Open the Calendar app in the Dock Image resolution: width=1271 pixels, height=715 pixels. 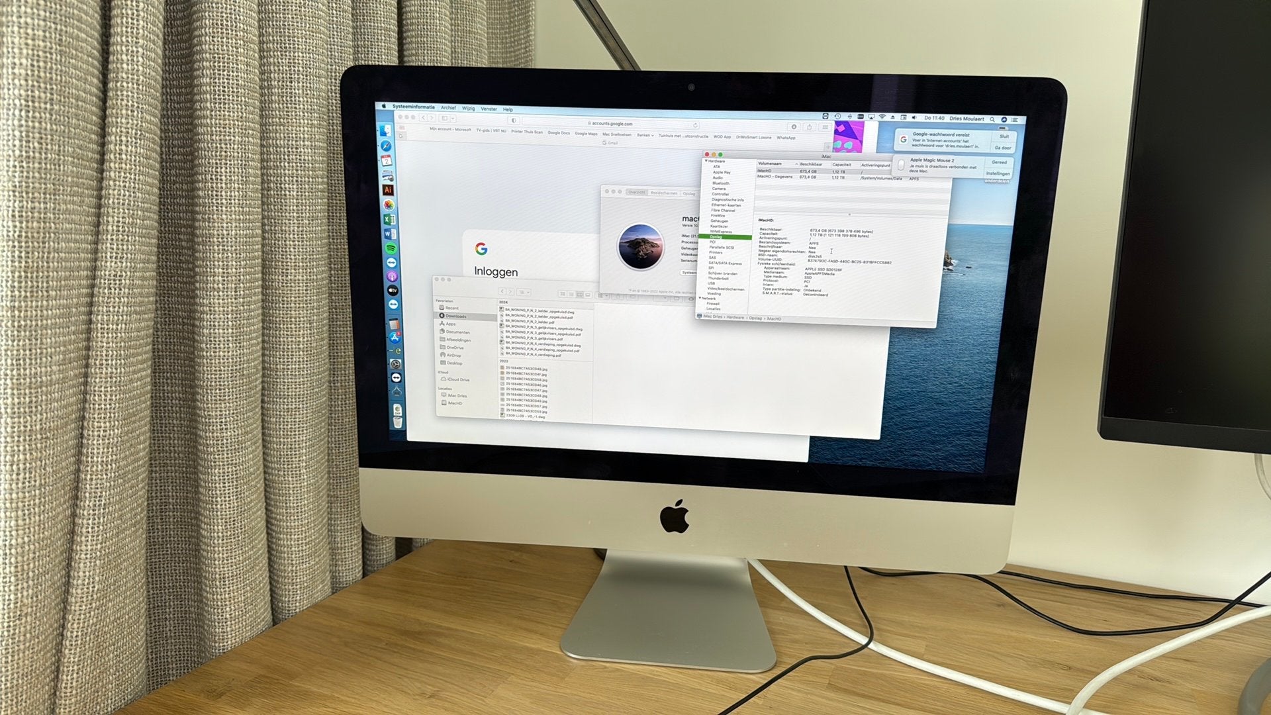(387, 161)
